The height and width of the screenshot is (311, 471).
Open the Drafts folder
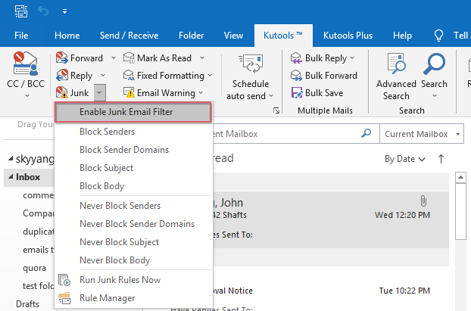pos(27,303)
